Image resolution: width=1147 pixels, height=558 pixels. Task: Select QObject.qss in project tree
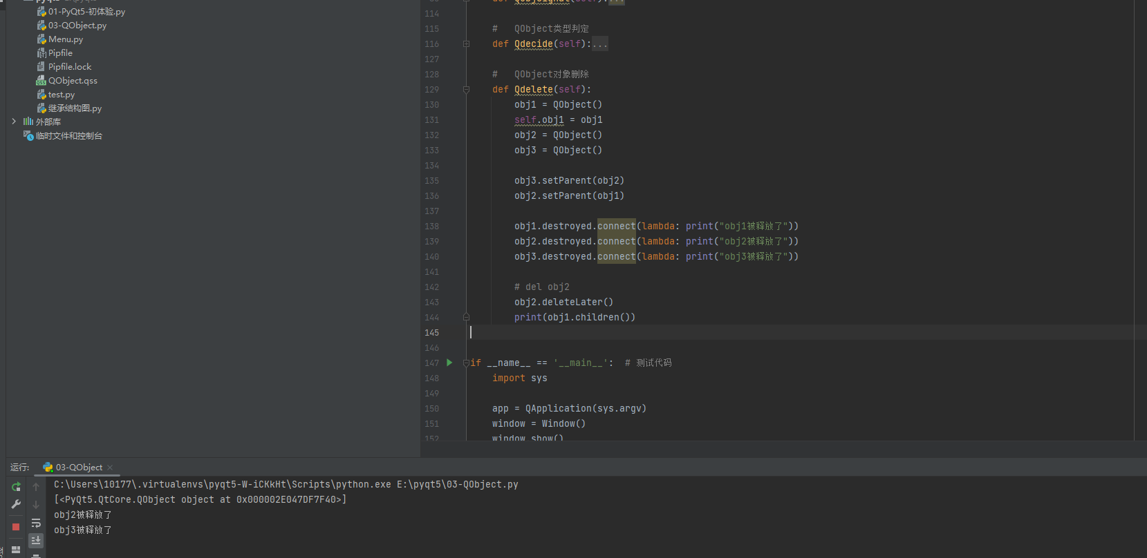point(73,81)
